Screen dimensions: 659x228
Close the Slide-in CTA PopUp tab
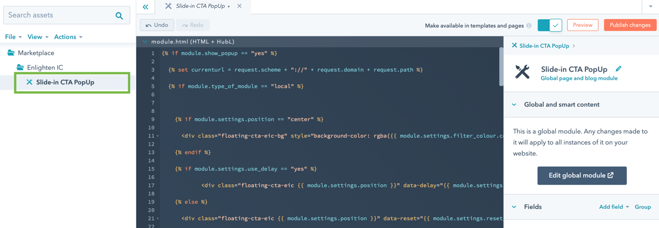(239, 7)
